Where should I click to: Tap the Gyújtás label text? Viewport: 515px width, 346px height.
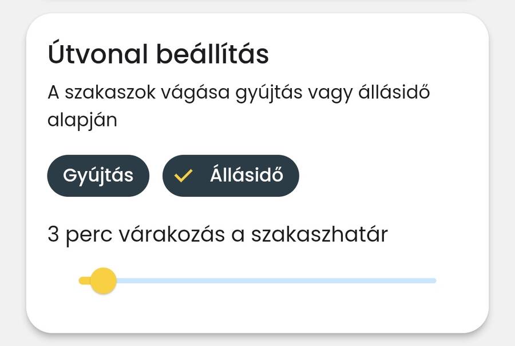coord(98,176)
